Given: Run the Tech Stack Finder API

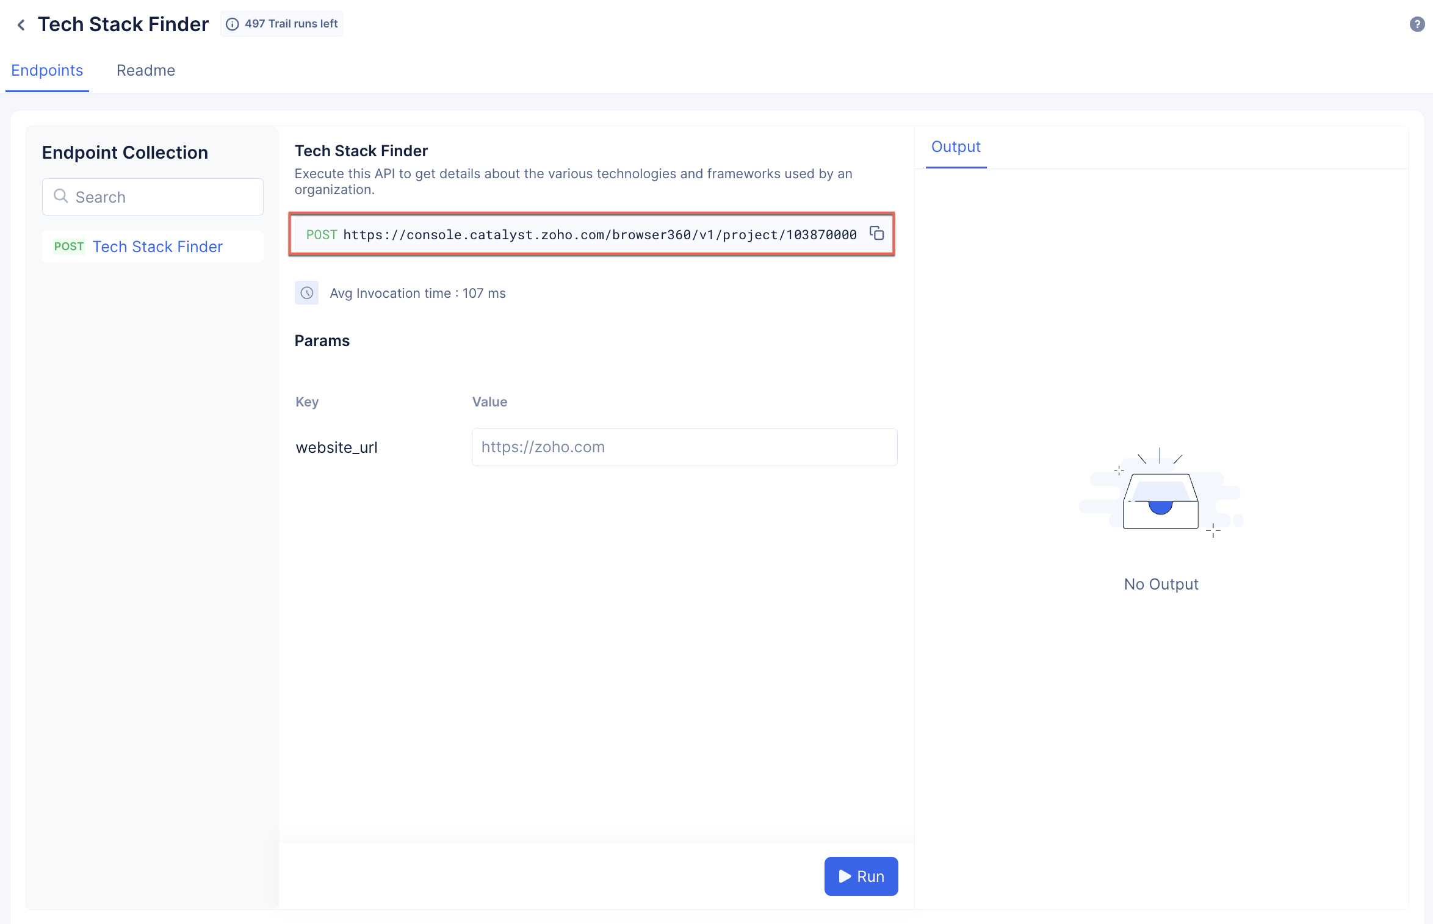Looking at the screenshot, I should pyautogui.click(x=861, y=876).
